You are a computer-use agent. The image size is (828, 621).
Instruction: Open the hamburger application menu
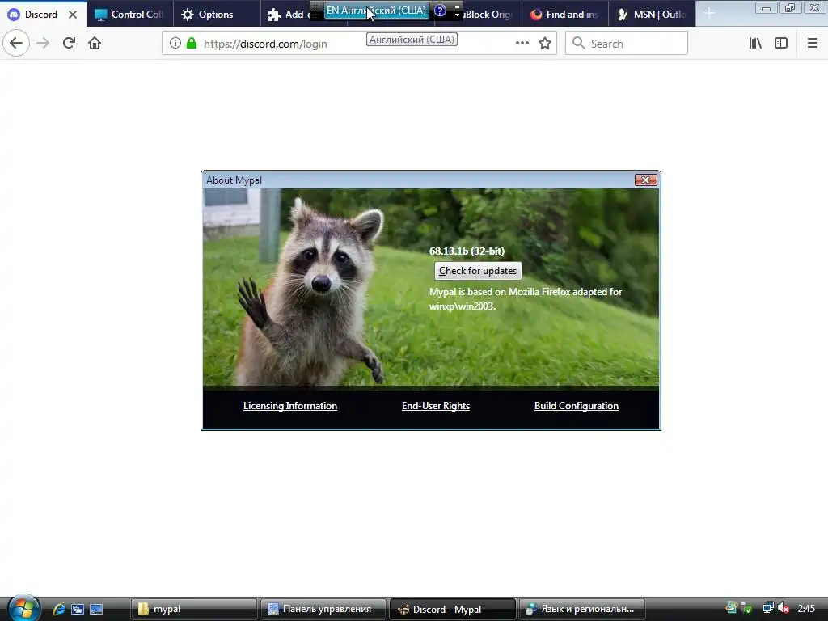click(x=812, y=44)
